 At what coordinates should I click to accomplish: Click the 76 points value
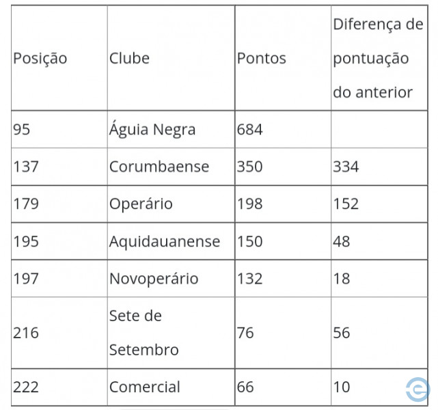245,333
